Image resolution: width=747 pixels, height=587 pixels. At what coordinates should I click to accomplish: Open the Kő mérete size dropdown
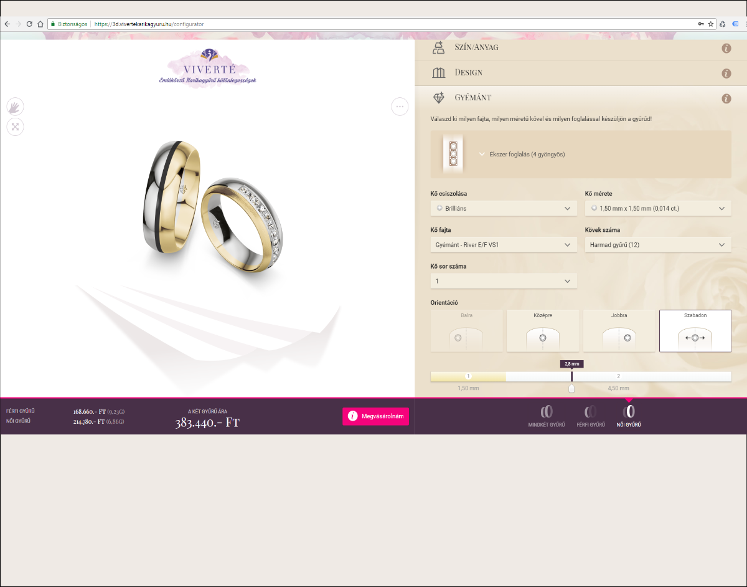[x=658, y=209]
